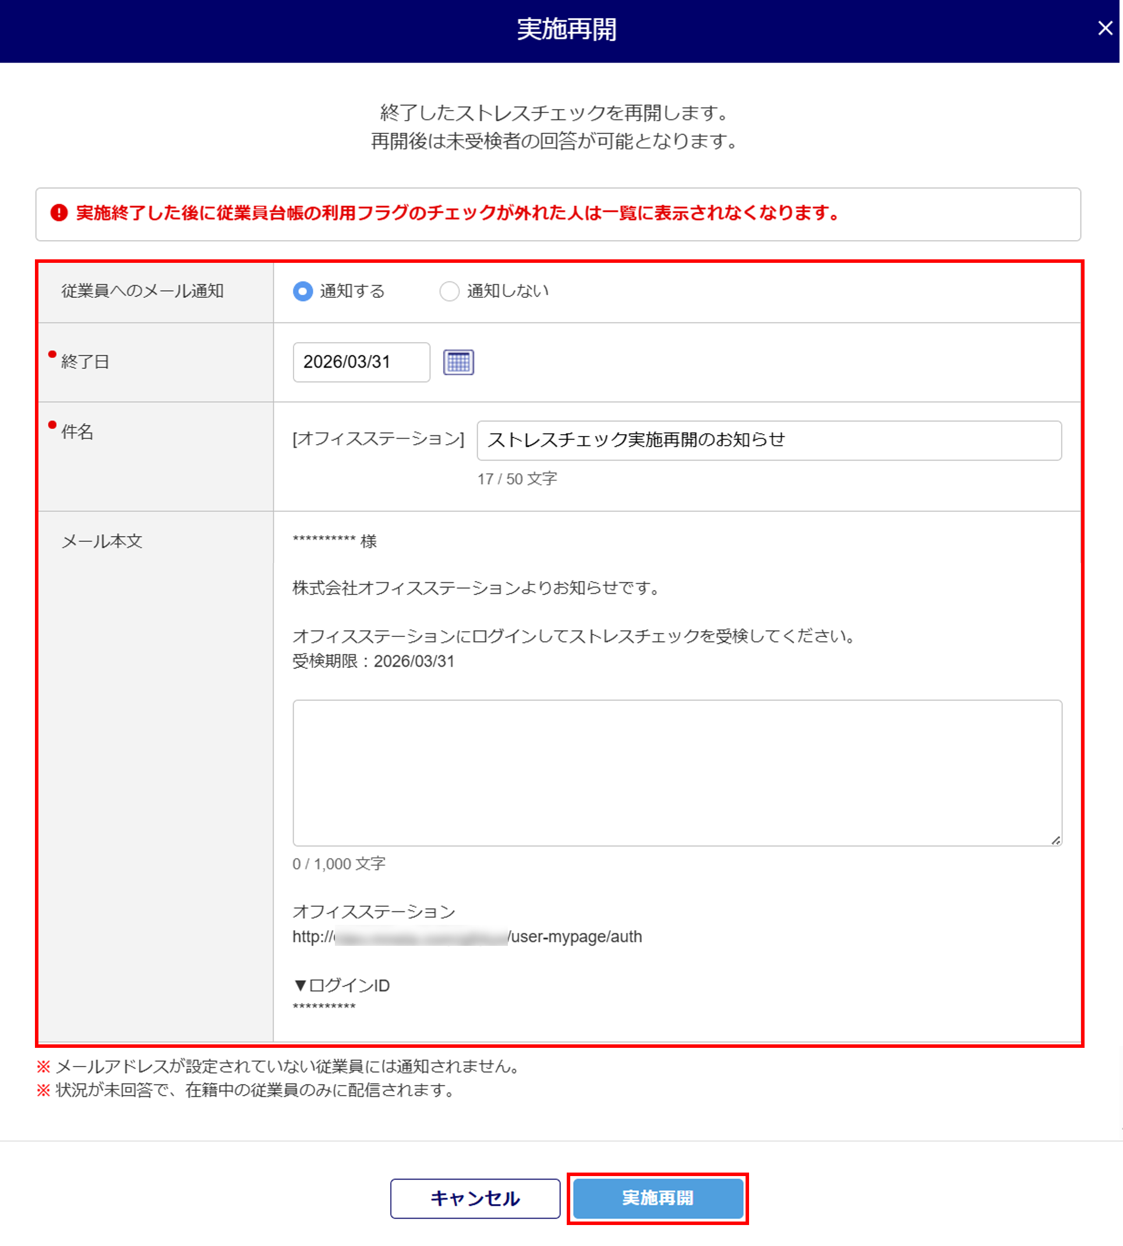Focus the 件名 subject text field

pos(768,440)
